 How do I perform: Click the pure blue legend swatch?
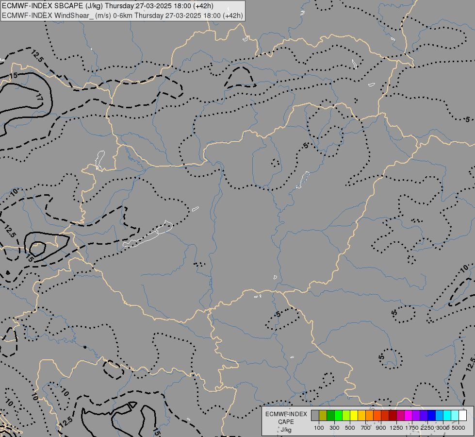coord(432,416)
